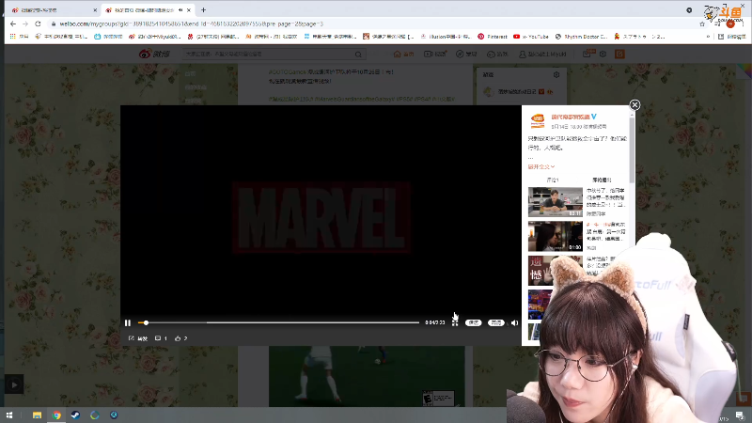
Task: Expand full post text in the side panel
Action: (541, 167)
